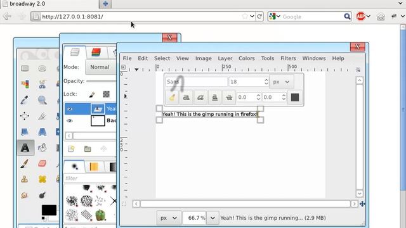Click the dark text color swatch
Image resolution: width=406 pixels, height=228 pixels.
pos(295,98)
